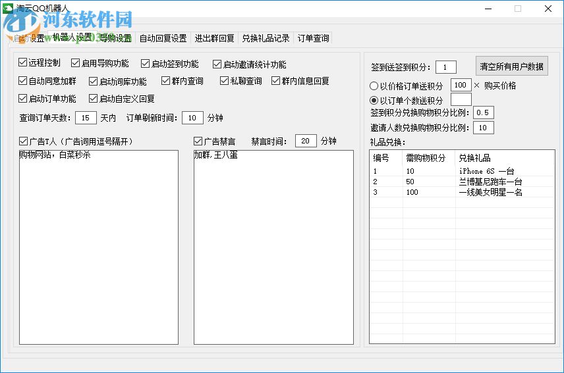Screen dimensions: 564x373
Task: Open the 自动回复设置 tab
Action: coord(163,38)
